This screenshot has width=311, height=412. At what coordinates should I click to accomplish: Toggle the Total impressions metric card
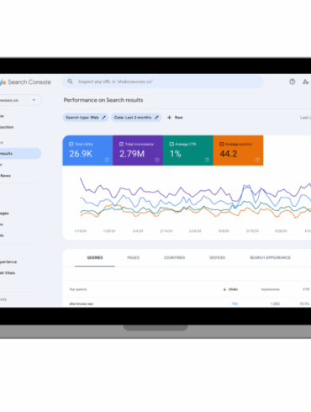(138, 151)
